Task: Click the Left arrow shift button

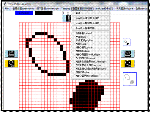Action: pyautogui.click(x=11, y=54)
